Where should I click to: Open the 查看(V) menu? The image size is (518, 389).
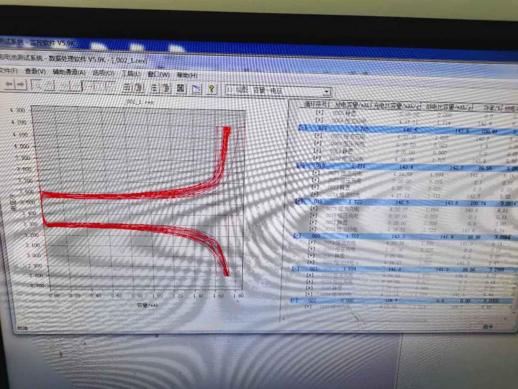coord(35,71)
